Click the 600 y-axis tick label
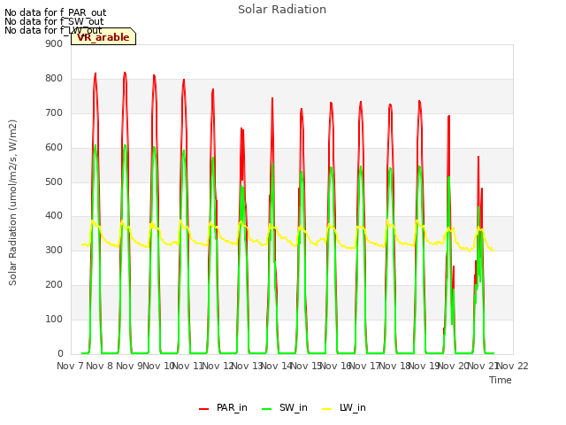The image size is (566, 425). pos(54,148)
